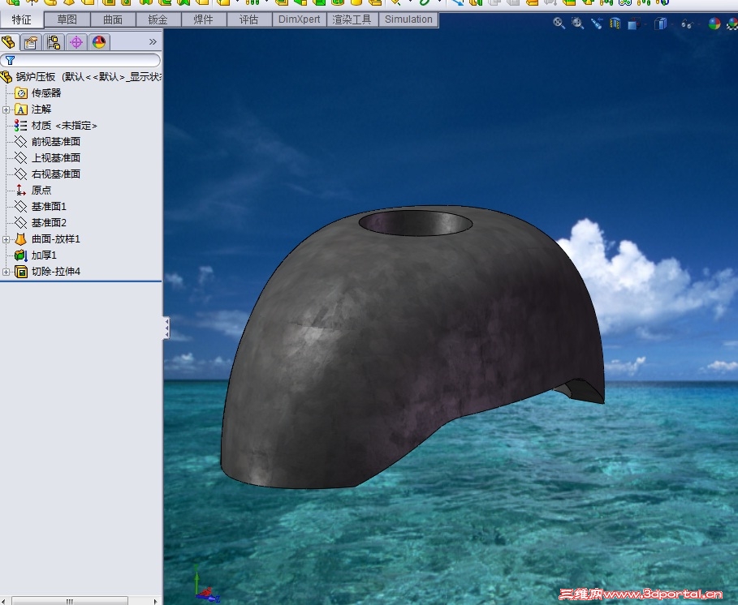
Task: Select the 切除-拉伸4 feature
Action: 55,271
